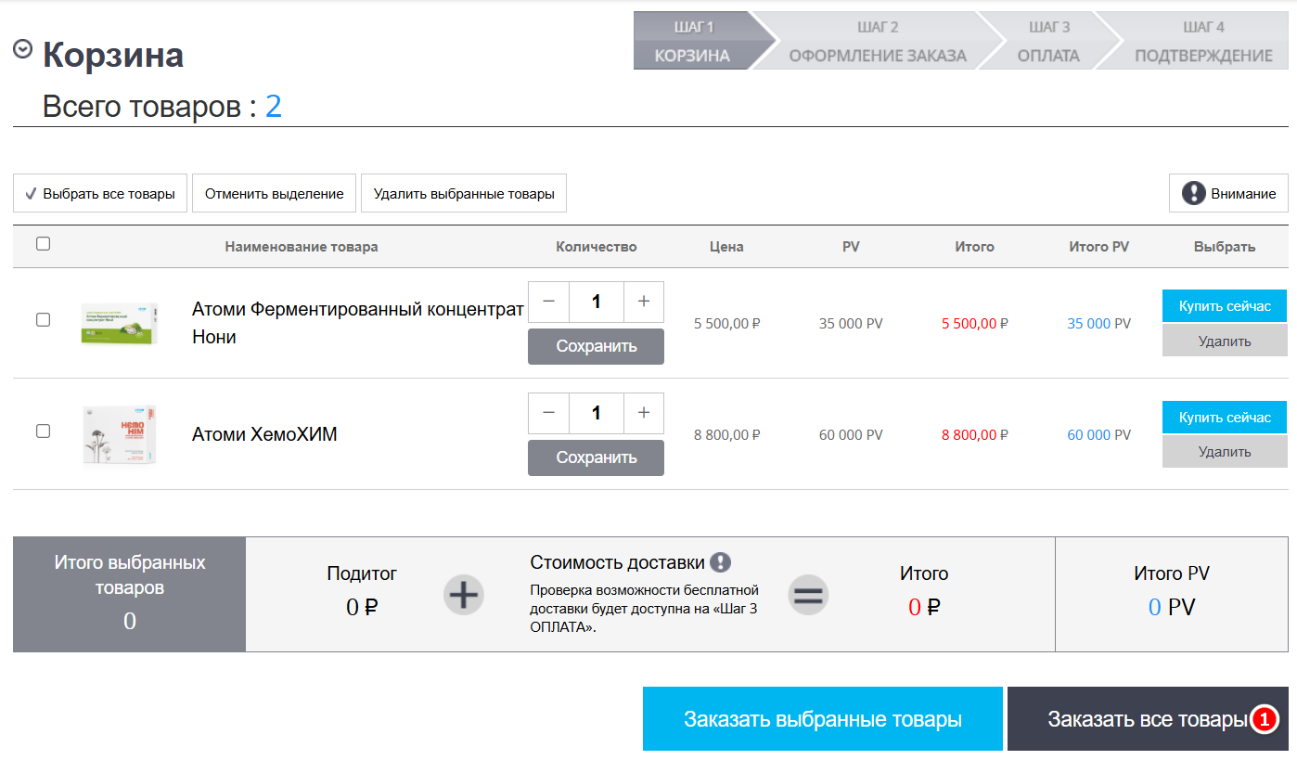
Task: Buy Атоми ХемоХИМ now
Action: coord(1224,418)
